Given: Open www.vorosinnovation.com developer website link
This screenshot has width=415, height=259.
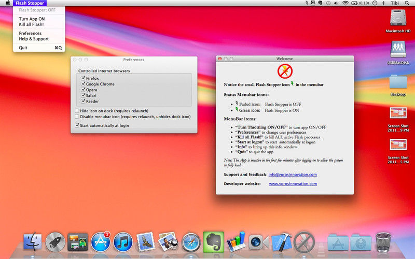Looking at the screenshot, I should pyautogui.click(x=293, y=184).
